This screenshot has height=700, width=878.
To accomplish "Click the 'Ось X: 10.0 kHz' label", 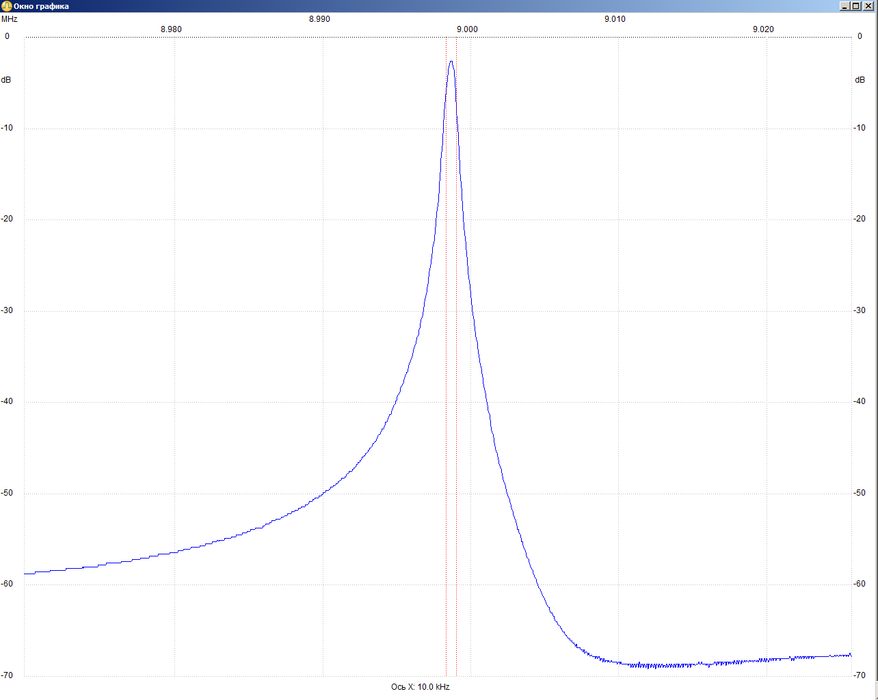I will click(x=421, y=687).
